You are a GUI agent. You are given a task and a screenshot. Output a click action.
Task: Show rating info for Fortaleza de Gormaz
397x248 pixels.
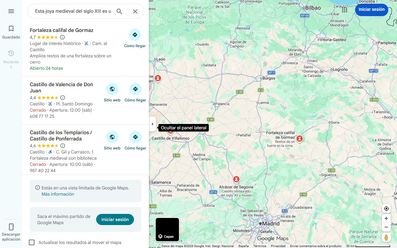pyautogui.click(x=62, y=37)
